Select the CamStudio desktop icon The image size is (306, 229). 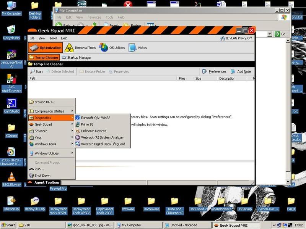click(11, 106)
